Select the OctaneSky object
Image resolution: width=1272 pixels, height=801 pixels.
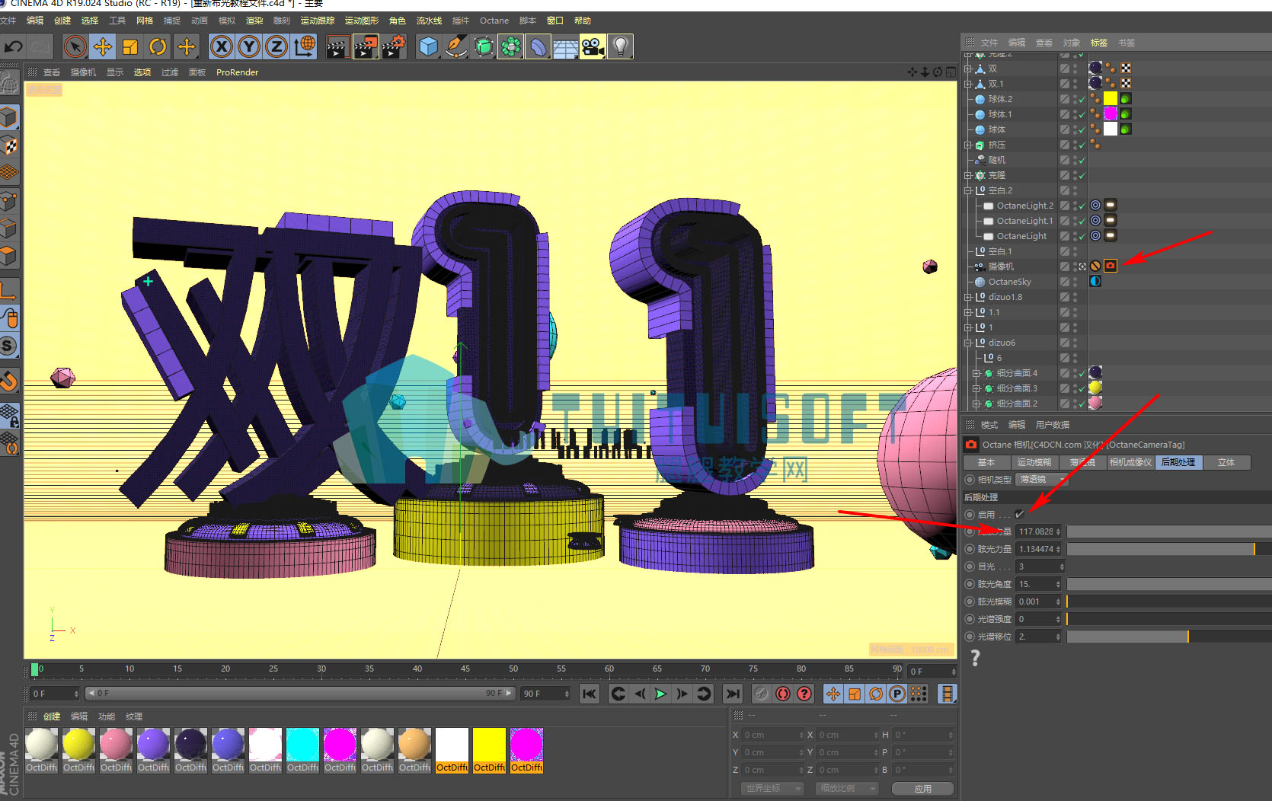pos(1009,282)
